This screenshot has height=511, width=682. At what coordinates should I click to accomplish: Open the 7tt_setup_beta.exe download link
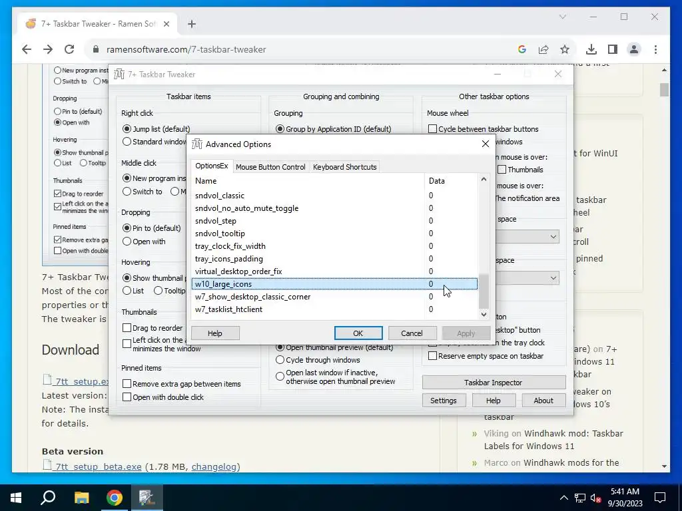(x=99, y=466)
